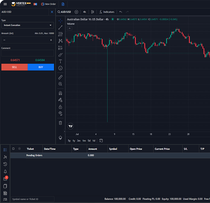Sort orders by Date/Time column
Image resolution: width=210 pixels, height=203 pixels.
(50, 149)
